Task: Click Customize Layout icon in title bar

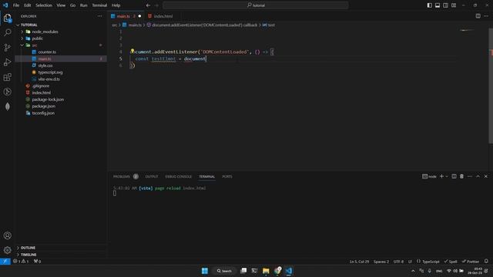Action: tap(454, 5)
